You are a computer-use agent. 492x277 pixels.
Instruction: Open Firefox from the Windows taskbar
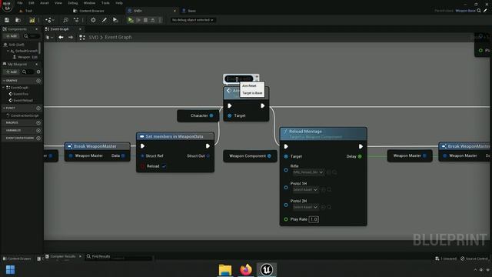click(246, 270)
